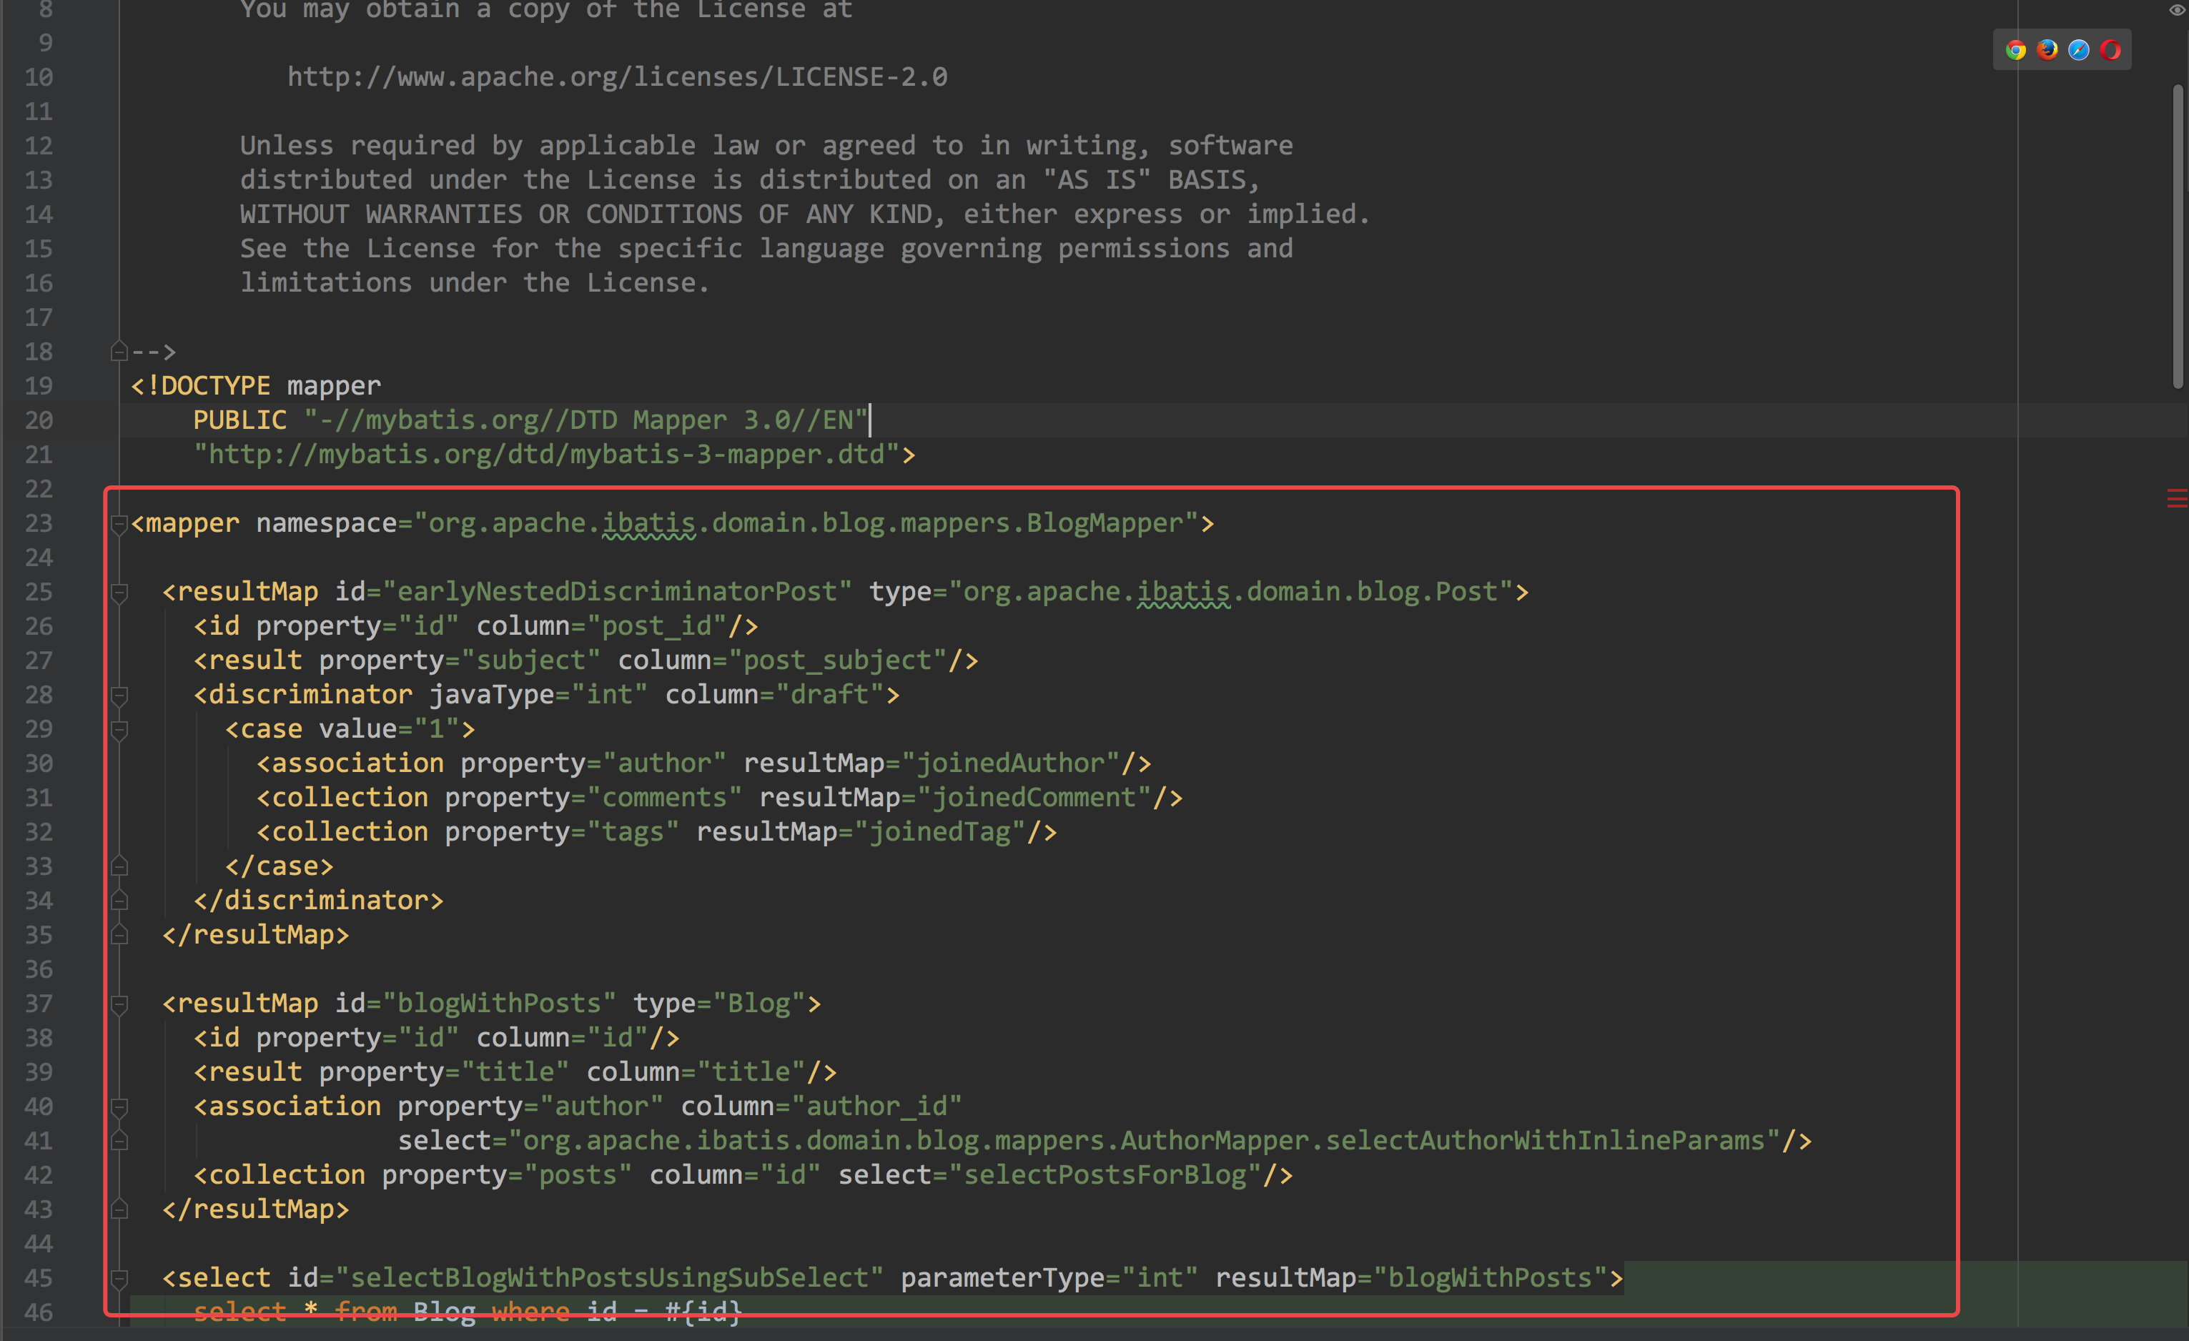
Task: Click the "selectPostsForBlog" select value
Action: tap(1105, 1175)
